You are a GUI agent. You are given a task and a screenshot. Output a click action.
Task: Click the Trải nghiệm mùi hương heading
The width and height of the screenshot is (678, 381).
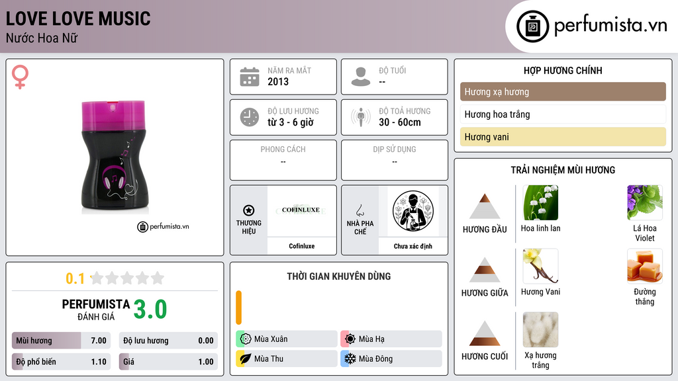pyautogui.click(x=563, y=170)
